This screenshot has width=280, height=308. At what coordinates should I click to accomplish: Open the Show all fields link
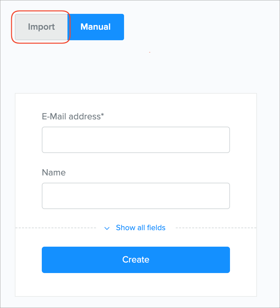click(x=140, y=228)
